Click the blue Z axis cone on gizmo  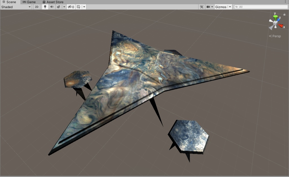tap(278, 19)
